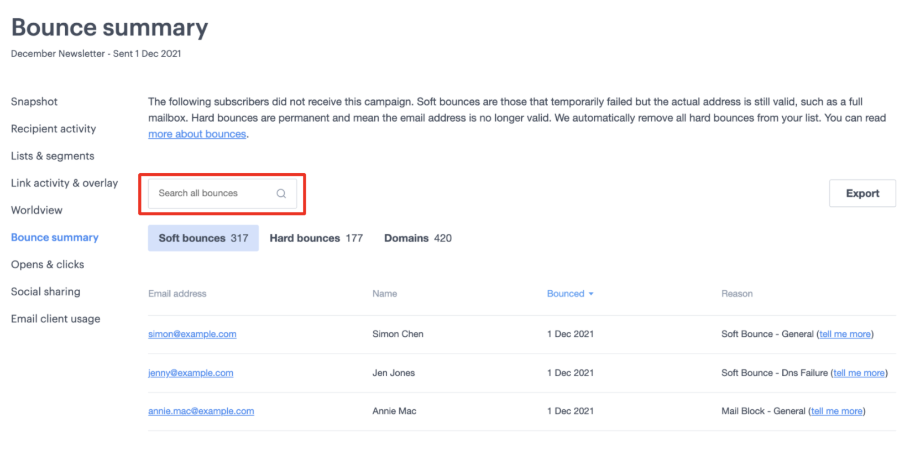View the Worldview report

pyautogui.click(x=36, y=210)
